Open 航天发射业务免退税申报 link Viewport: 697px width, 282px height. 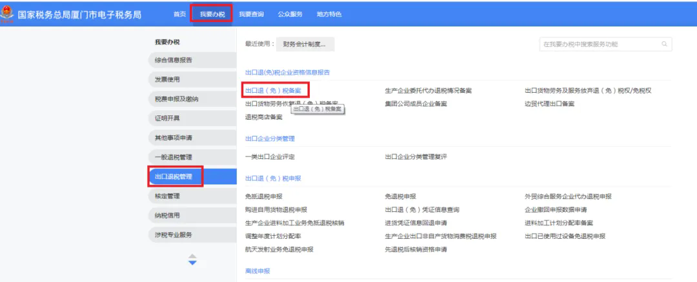click(279, 249)
